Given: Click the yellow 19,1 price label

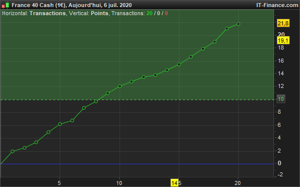Looking at the screenshot, I should point(283,40).
